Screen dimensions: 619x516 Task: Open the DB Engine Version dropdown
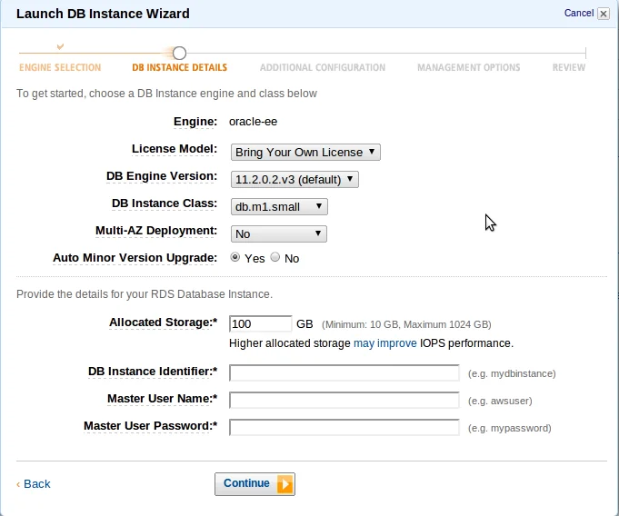(x=295, y=180)
